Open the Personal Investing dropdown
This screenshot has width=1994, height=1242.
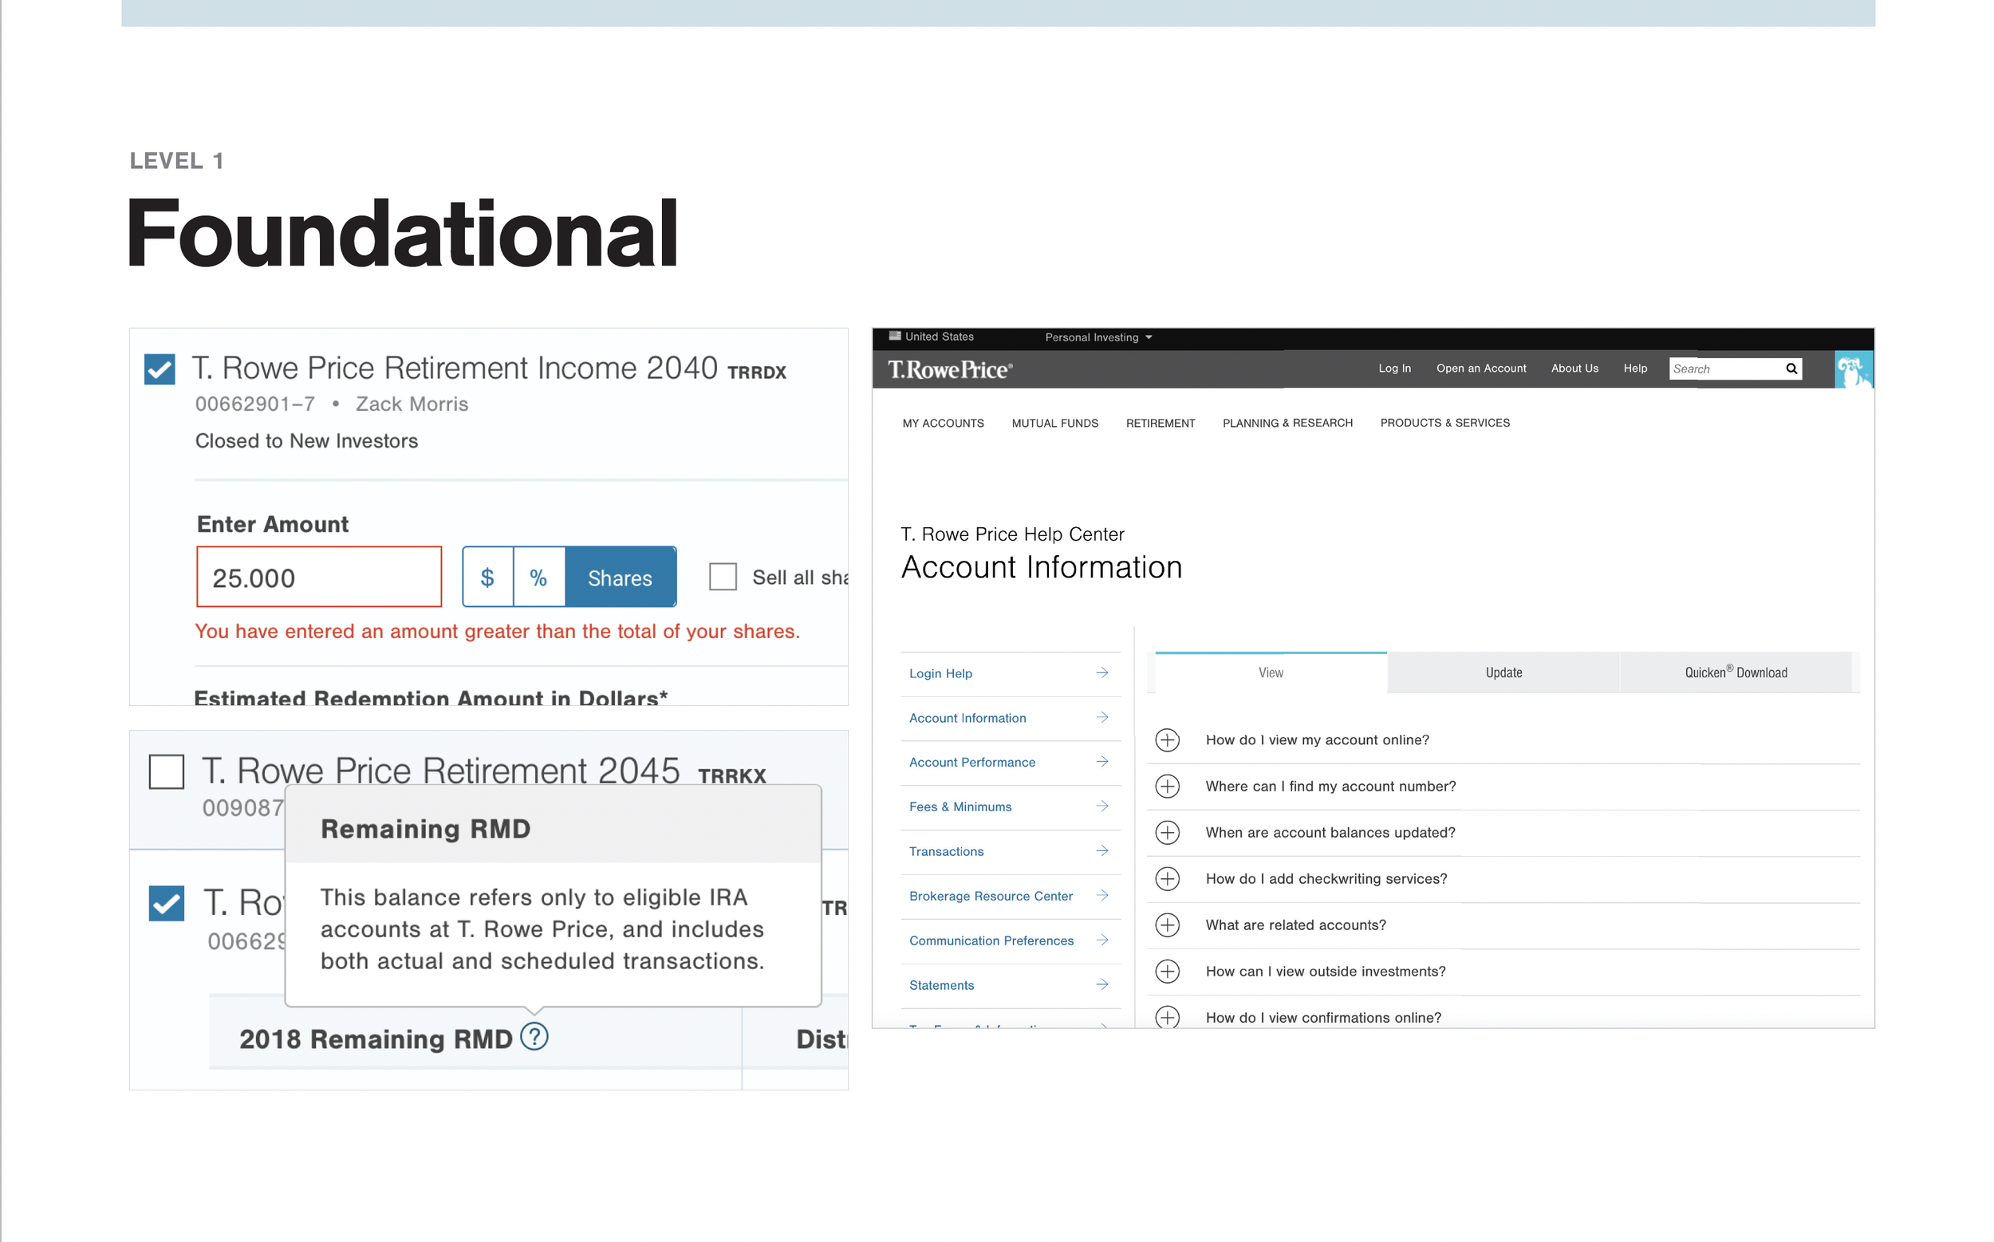tap(1098, 337)
